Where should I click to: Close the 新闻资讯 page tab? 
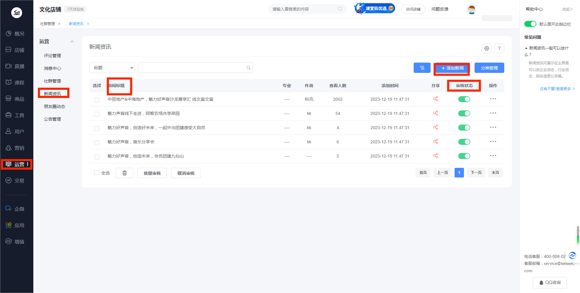point(88,24)
